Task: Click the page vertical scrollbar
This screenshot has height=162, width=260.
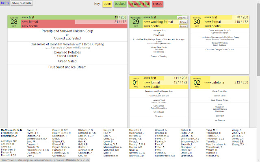Action: [258, 81]
